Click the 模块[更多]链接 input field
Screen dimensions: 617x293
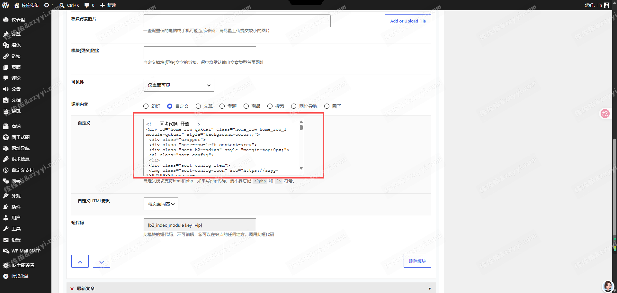pyautogui.click(x=200, y=53)
